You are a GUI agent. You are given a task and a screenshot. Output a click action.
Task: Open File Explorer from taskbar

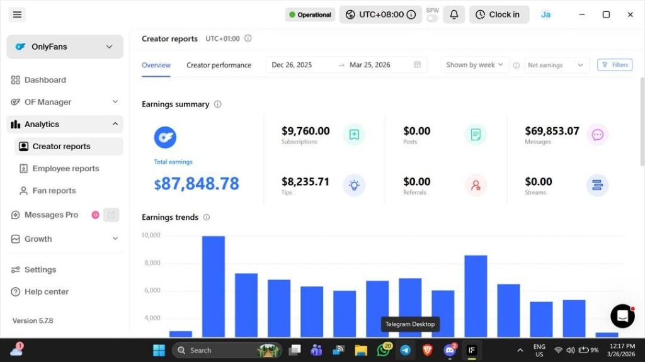[361, 350]
